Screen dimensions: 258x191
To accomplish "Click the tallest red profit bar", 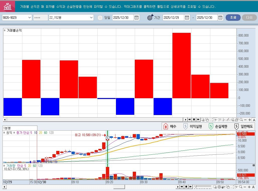I will [x=181, y=65].
